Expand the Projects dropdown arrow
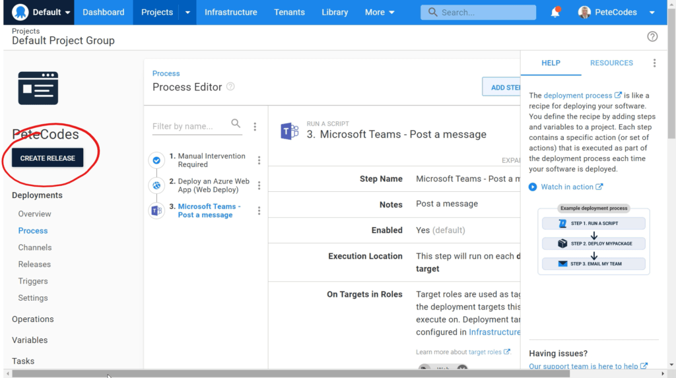Image resolution: width=676 pixels, height=378 pixels. (187, 13)
